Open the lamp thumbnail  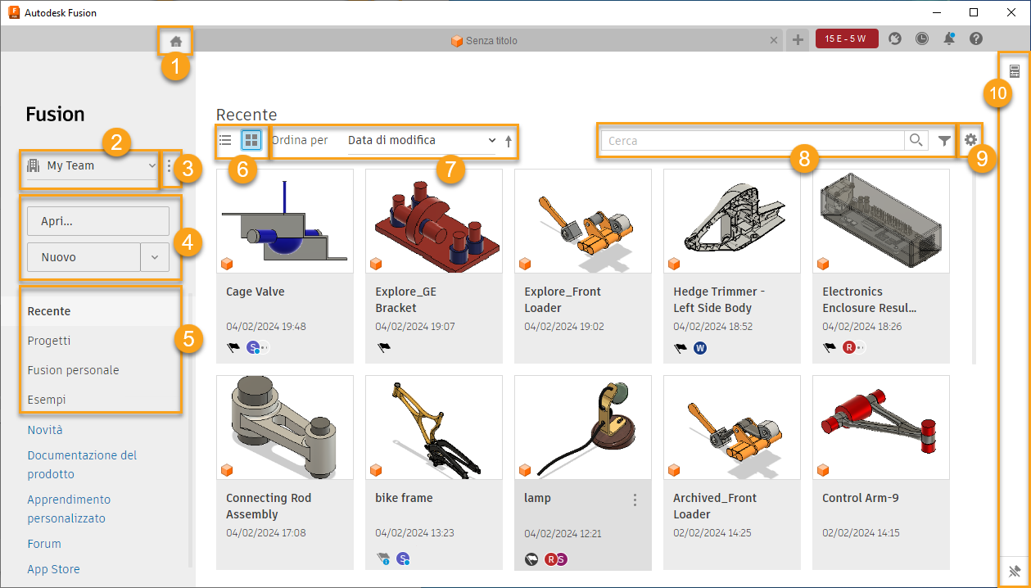(x=583, y=427)
